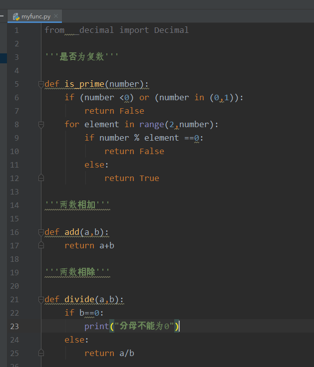This screenshot has height=367, width=314.
Task: Click line number 5 in gutter
Action: coord(16,84)
